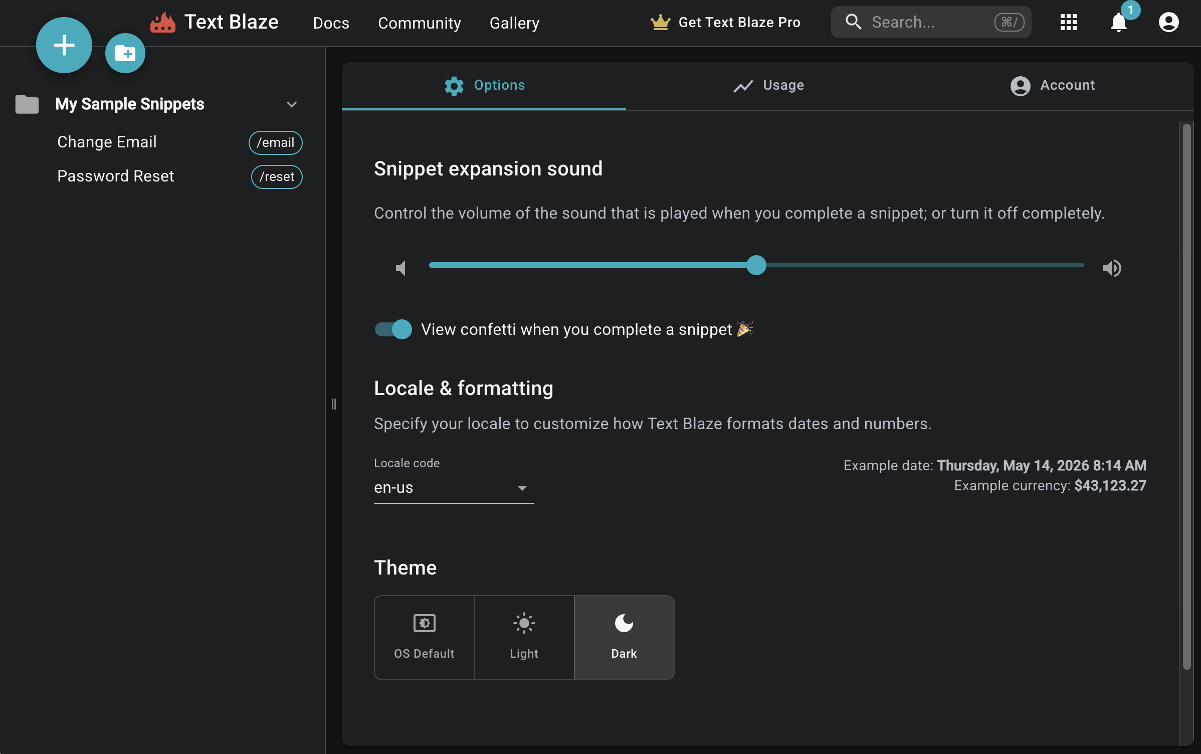1201x754 pixels.
Task: Open the Change Email snippet
Action: (x=107, y=142)
